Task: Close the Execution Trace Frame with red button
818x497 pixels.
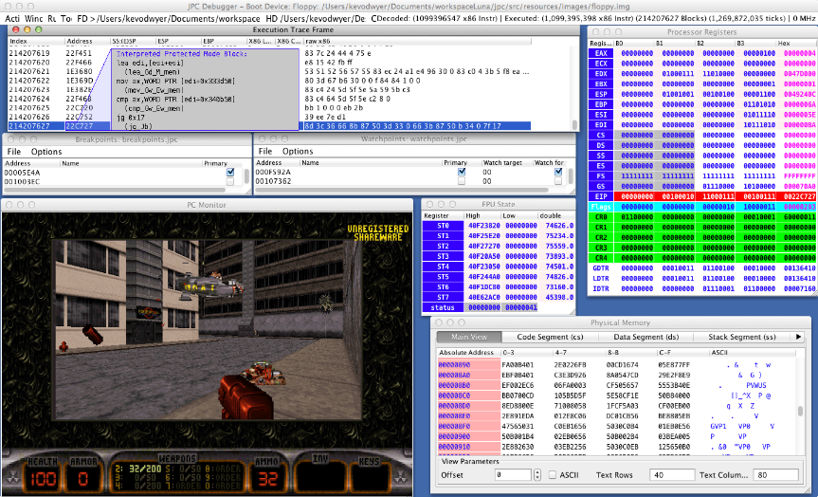Action: click(x=16, y=29)
